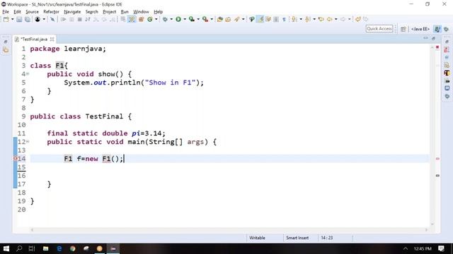Click the Disconnect debug icon
This screenshot has height=254, width=453.
[x=88, y=19]
